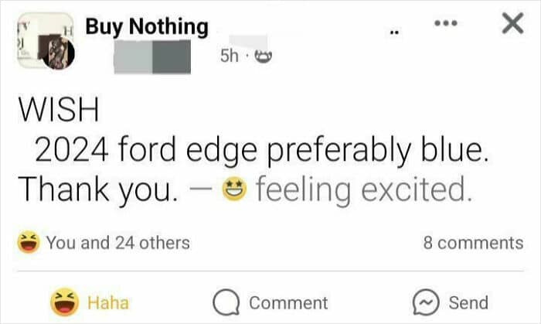Click the Messenger Send icon
Screen dimensions: 541x324
click(x=426, y=302)
